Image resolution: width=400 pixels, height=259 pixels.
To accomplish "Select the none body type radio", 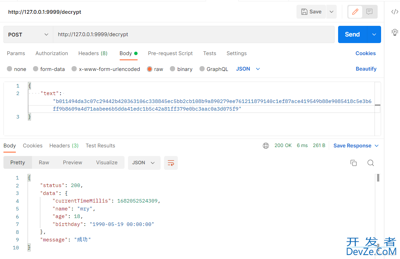I will coord(9,69).
